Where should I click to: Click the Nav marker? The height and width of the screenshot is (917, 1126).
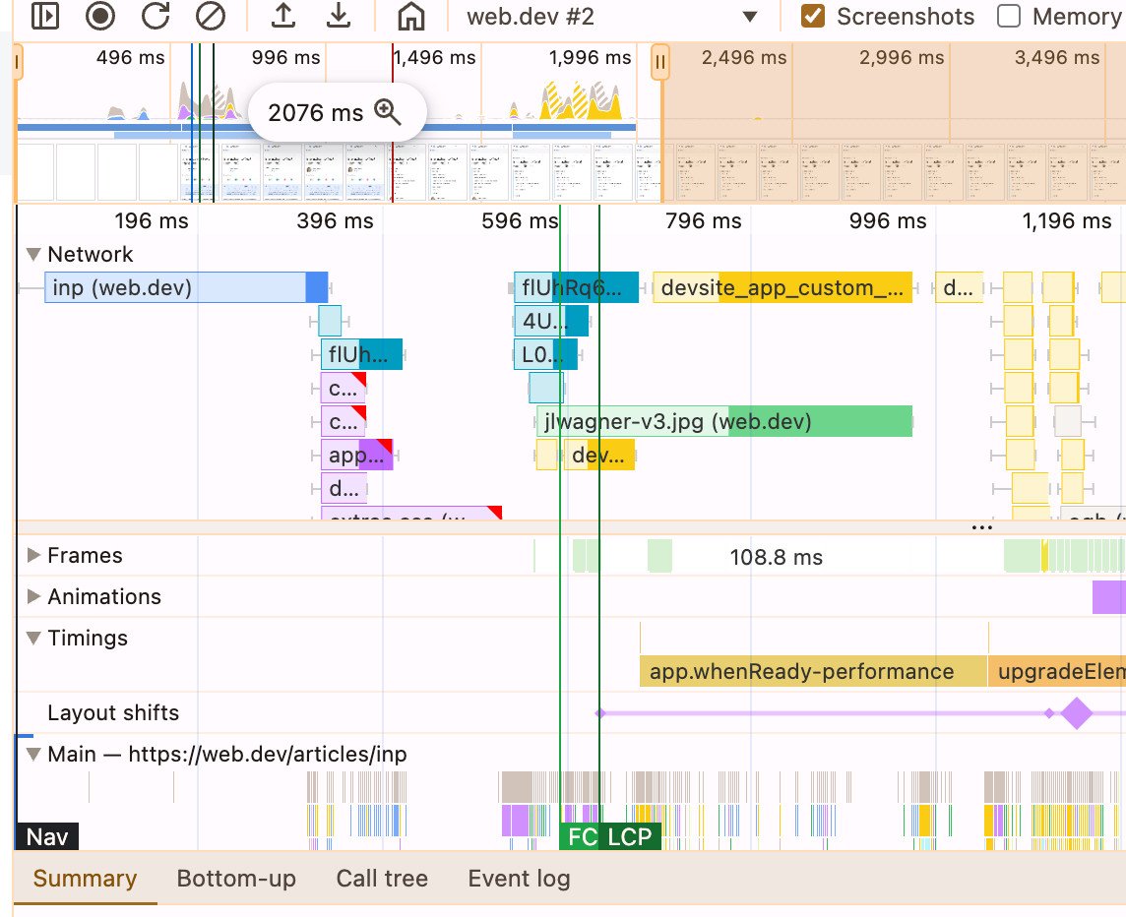(x=46, y=836)
